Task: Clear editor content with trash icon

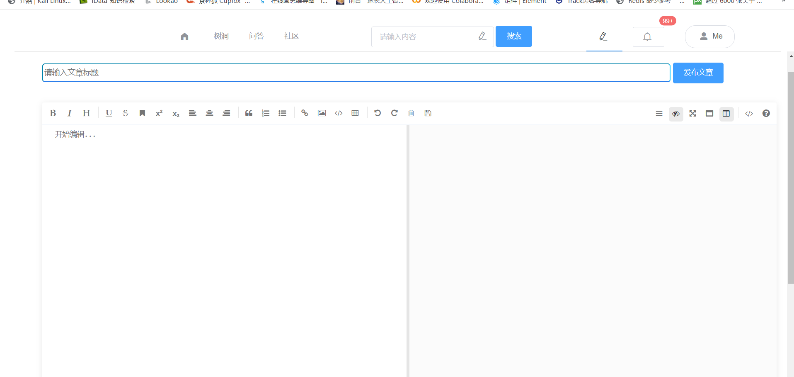Action: point(411,113)
